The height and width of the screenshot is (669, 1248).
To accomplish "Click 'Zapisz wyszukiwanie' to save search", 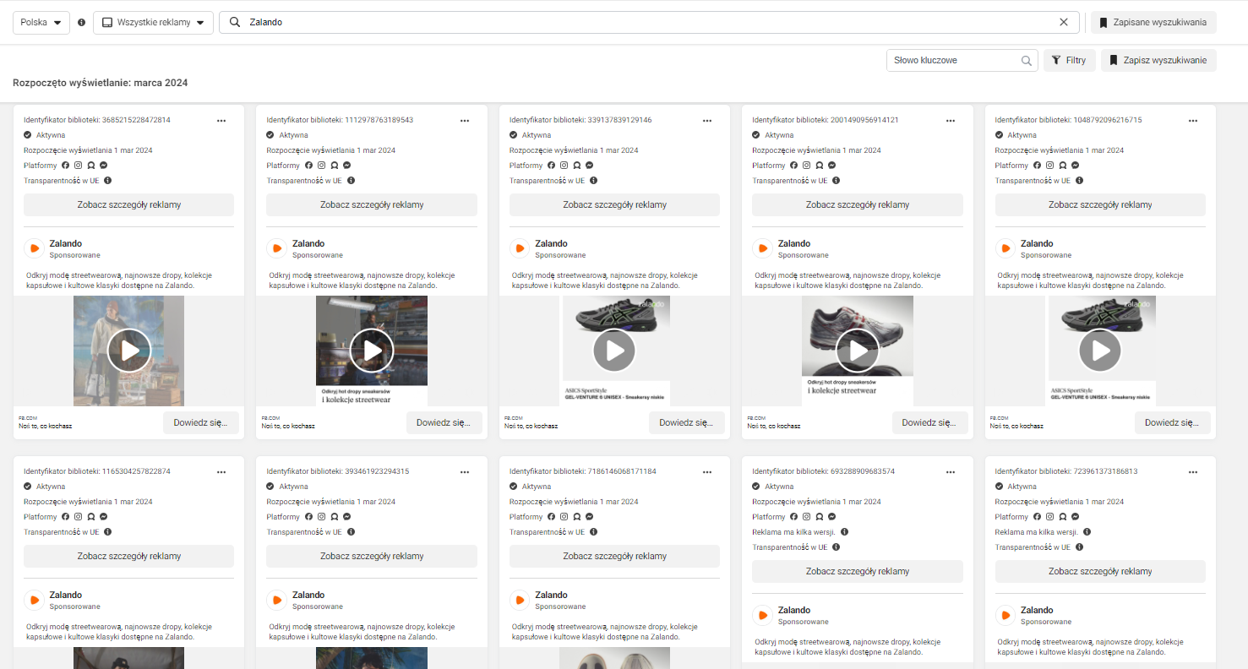I will (x=1158, y=61).
